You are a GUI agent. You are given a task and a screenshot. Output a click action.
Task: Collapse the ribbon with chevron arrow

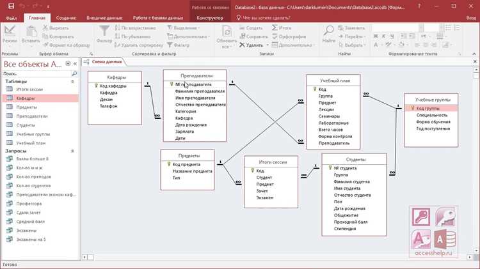click(x=474, y=54)
